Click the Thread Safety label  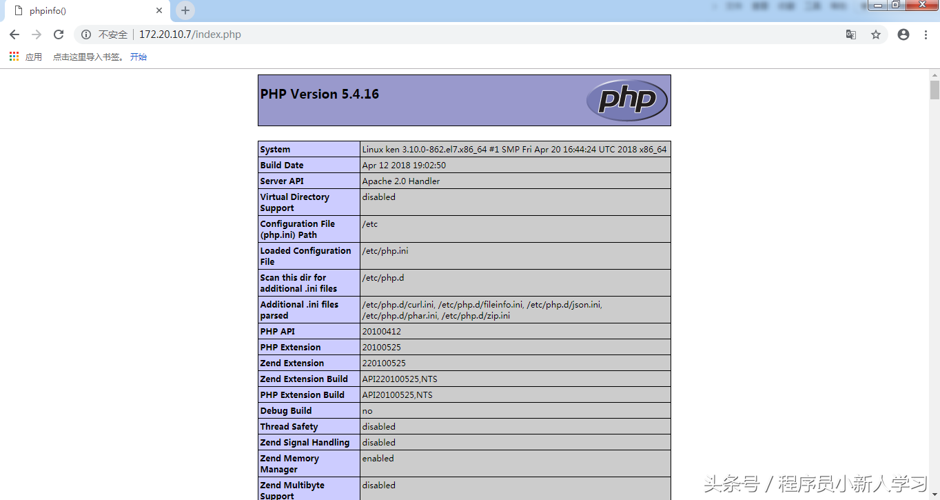[x=289, y=427]
